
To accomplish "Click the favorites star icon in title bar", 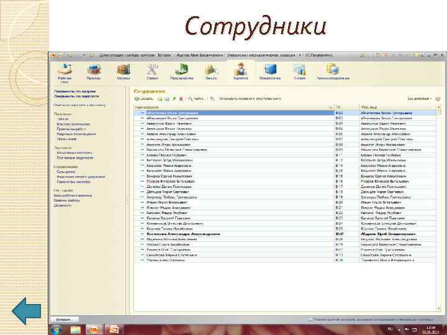I will coord(92,55).
